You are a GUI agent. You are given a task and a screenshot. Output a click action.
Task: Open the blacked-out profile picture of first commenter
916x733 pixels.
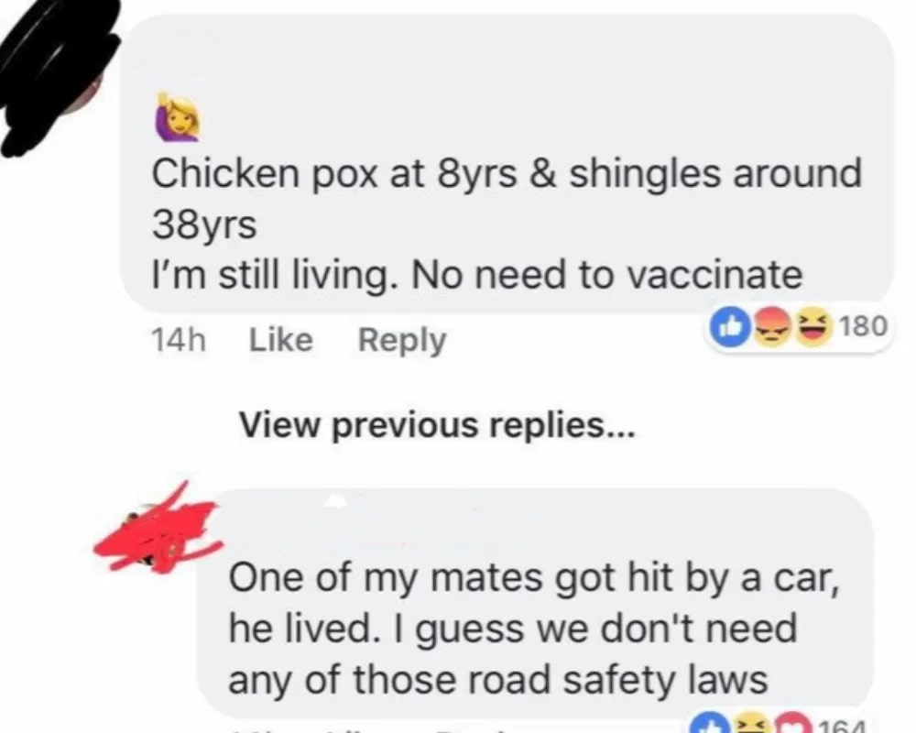(56, 76)
